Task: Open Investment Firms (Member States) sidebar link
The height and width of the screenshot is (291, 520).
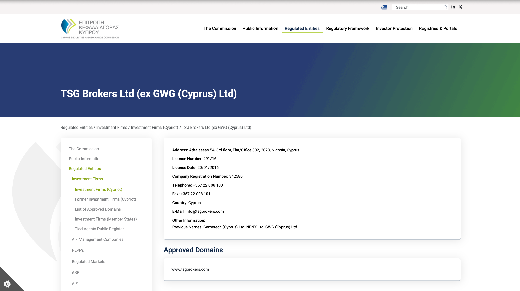Action: click(106, 219)
